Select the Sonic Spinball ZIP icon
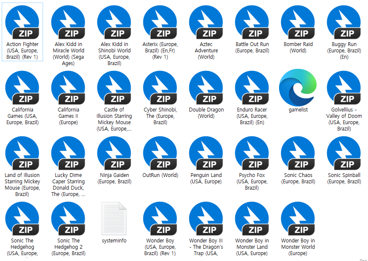This screenshot has width=368, height=261. (344, 153)
